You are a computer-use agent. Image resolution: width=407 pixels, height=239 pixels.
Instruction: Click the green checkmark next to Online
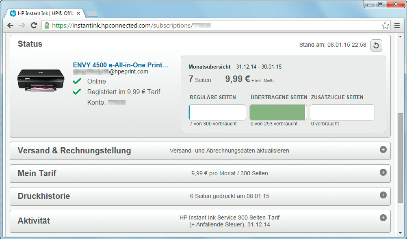coord(77,81)
